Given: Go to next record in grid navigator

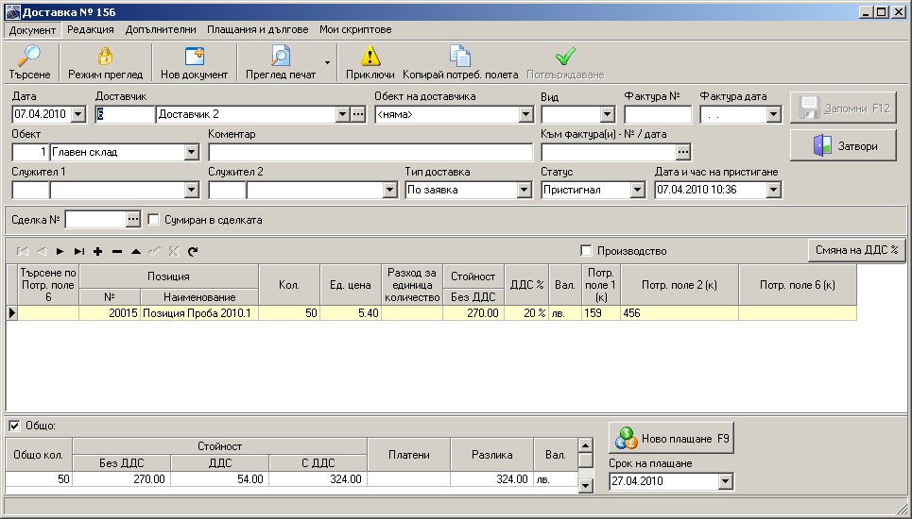Looking at the screenshot, I should (x=60, y=251).
